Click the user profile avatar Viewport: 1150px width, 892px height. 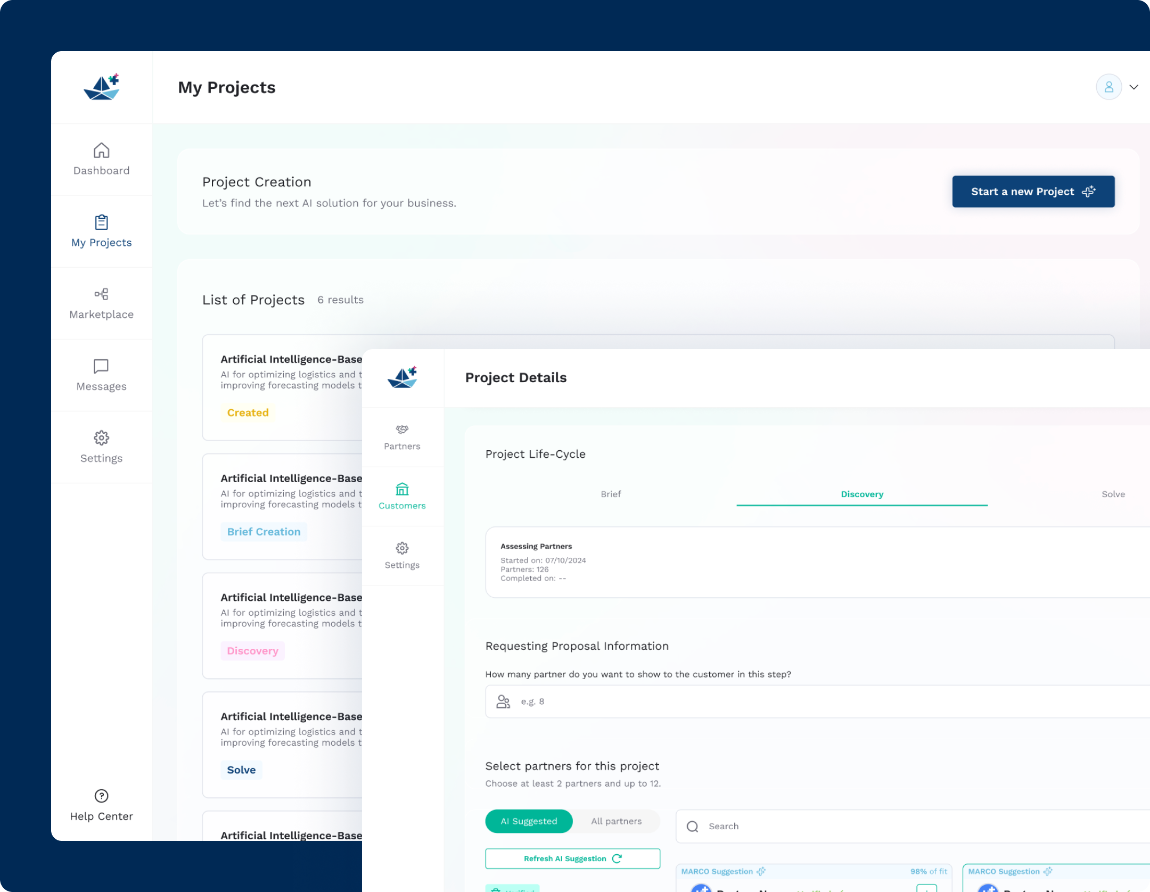click(x=1109, y=87)
